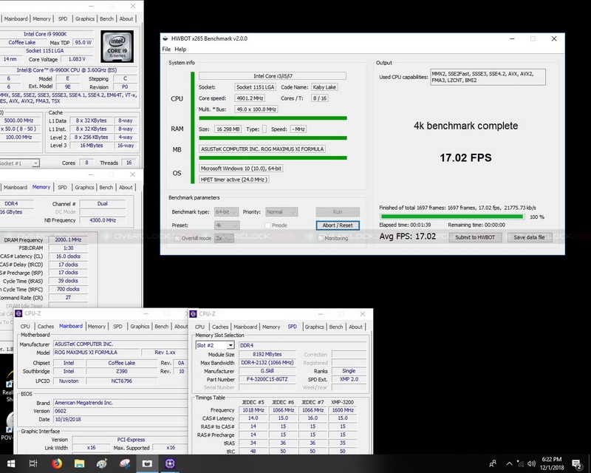Click the Module Size 8192 MBytes value

coord(267,355)
